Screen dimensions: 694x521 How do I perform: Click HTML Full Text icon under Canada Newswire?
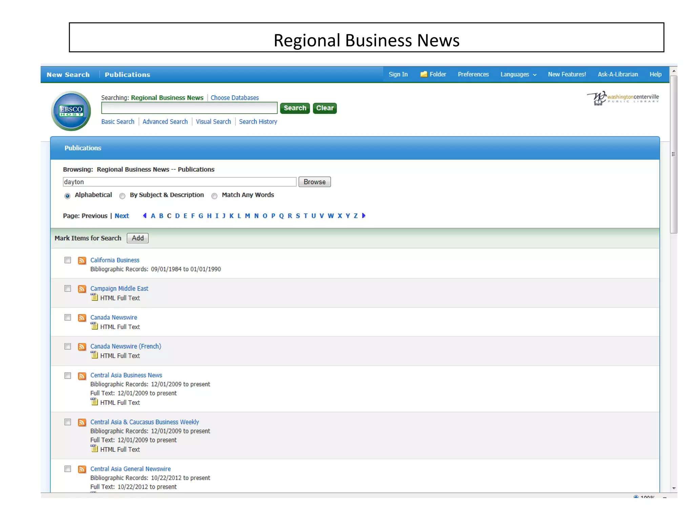(94, 326)
